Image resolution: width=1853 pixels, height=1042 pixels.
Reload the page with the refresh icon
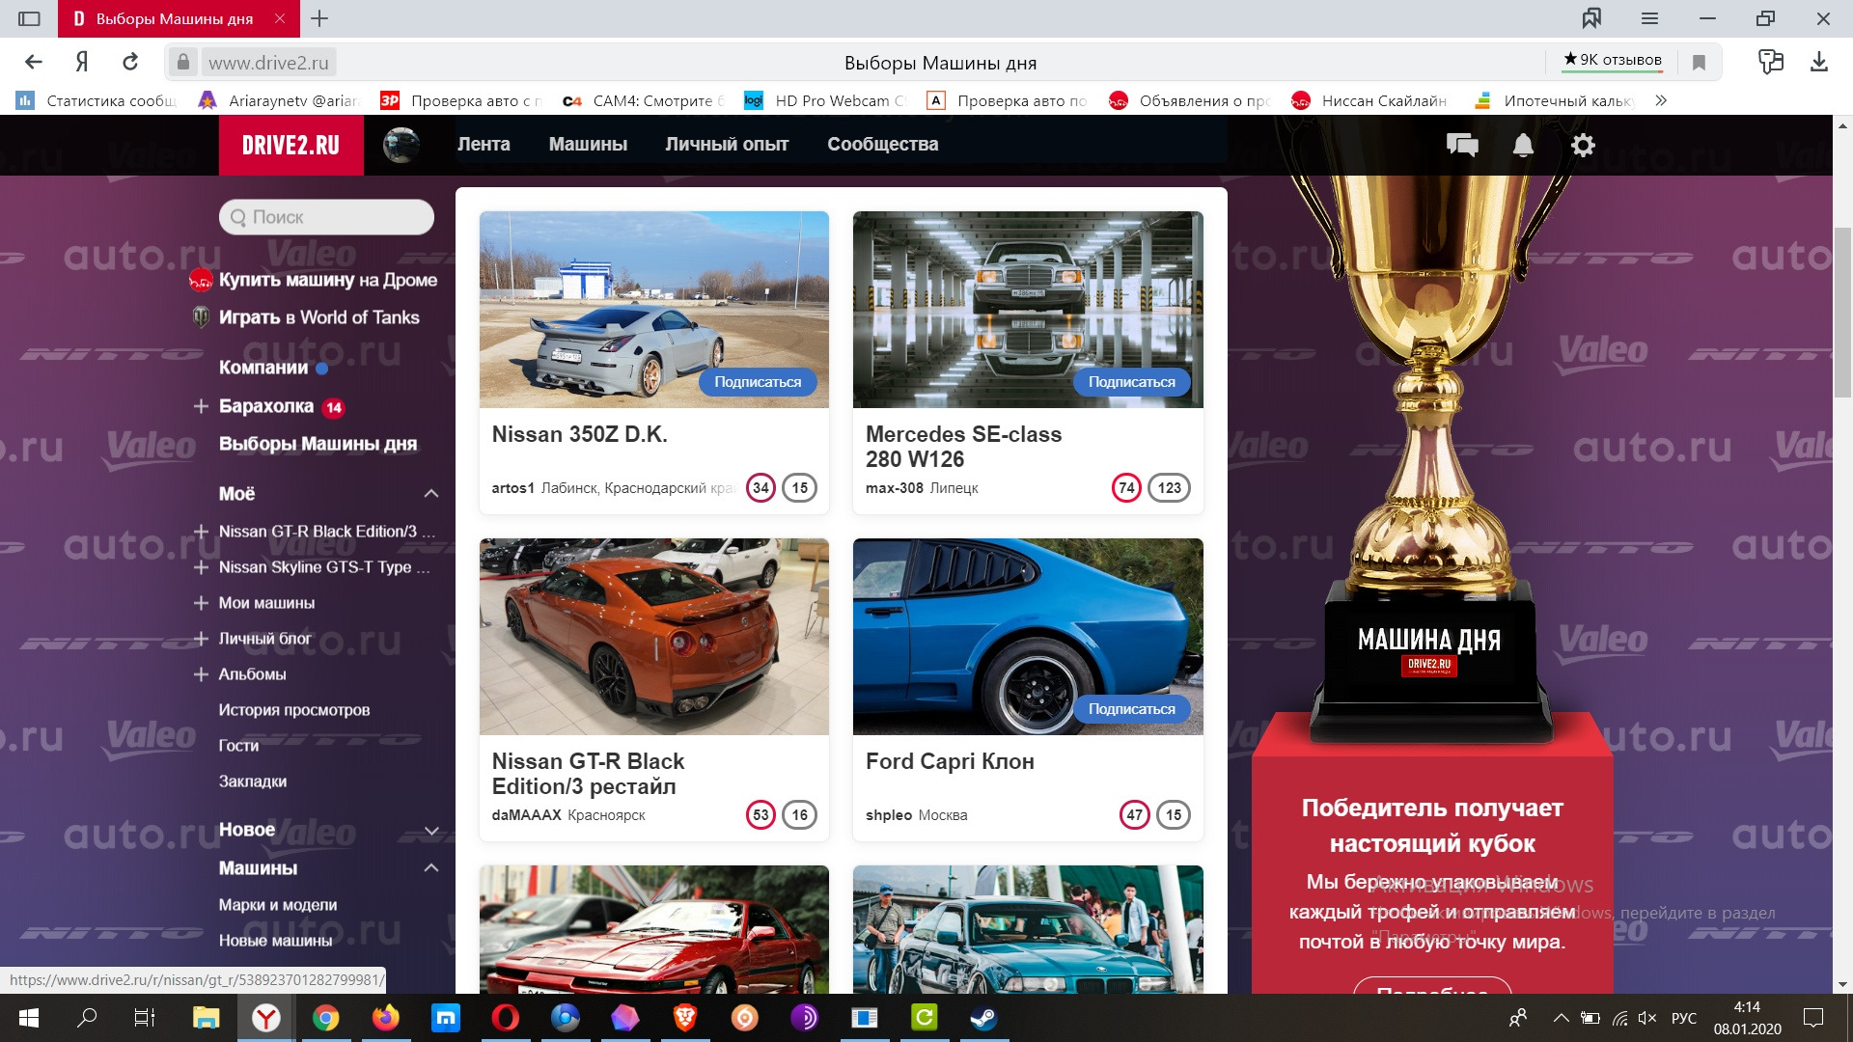click(x=130, y=63)
